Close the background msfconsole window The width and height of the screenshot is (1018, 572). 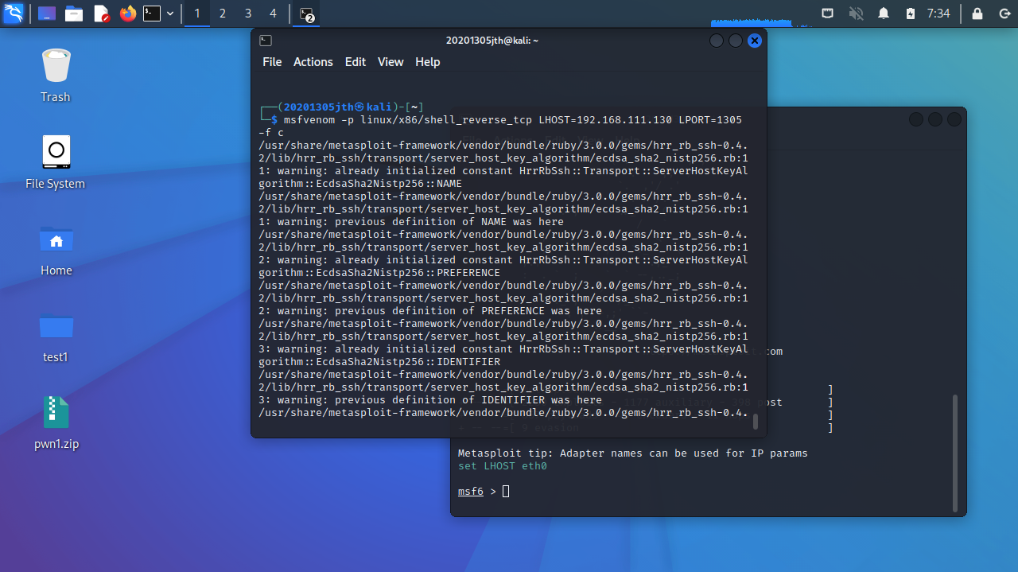click(954, 119)
